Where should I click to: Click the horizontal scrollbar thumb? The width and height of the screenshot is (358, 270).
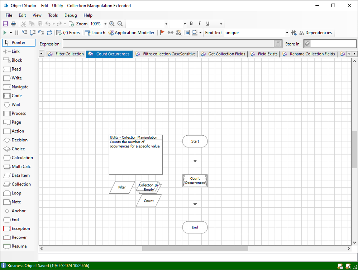tap(195, 249)
